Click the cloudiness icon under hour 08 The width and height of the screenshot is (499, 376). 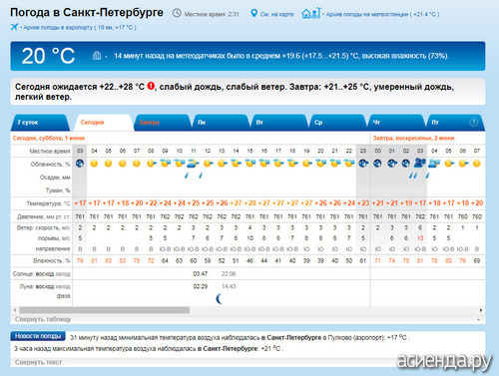152,164
